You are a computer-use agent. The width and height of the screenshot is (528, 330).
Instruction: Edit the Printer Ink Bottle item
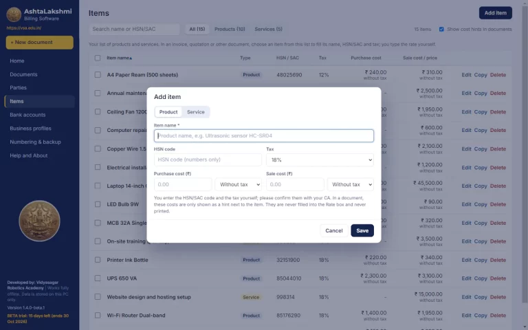pos(466,260)
